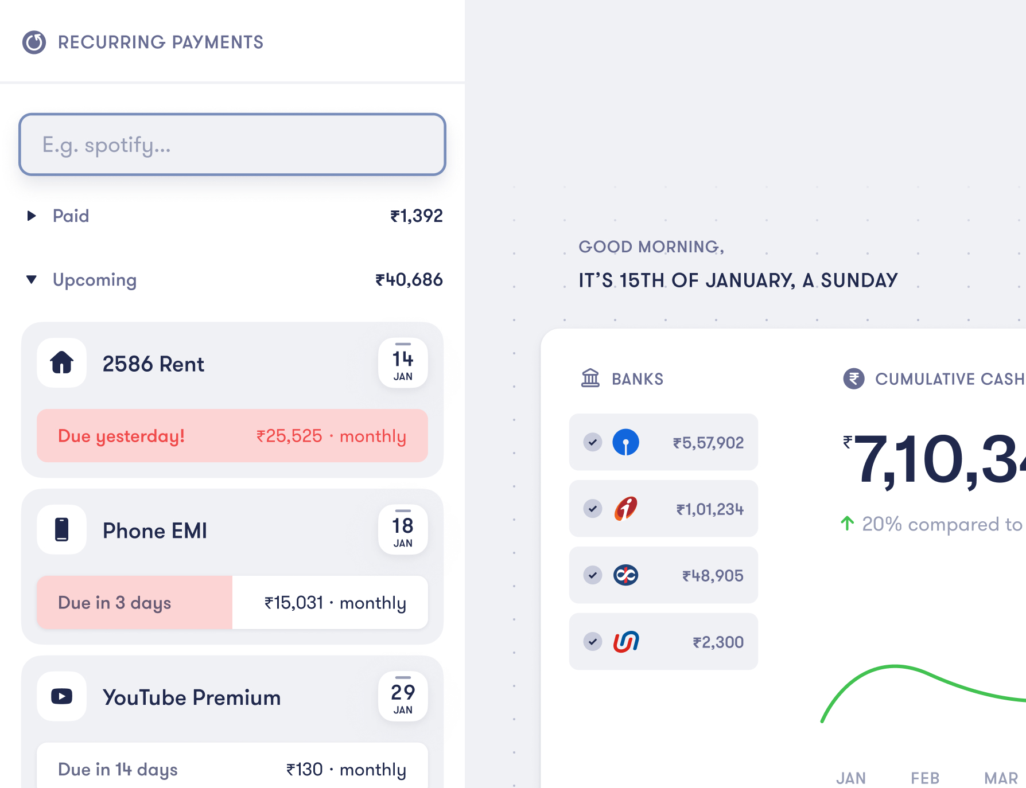Screen dimensions: 1026x788
Task: Click the ₹25,525 · monthly amount
Action: coord(331,436)
